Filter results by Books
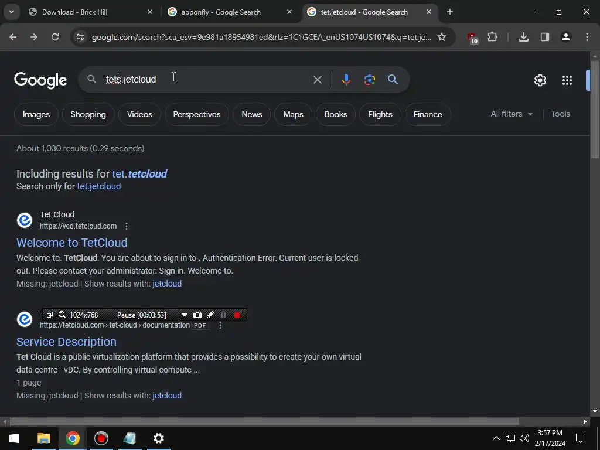600x450 pixels. tap(336, 114)
